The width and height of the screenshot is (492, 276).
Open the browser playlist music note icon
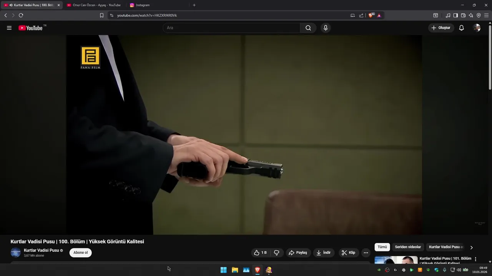[448, 15]
